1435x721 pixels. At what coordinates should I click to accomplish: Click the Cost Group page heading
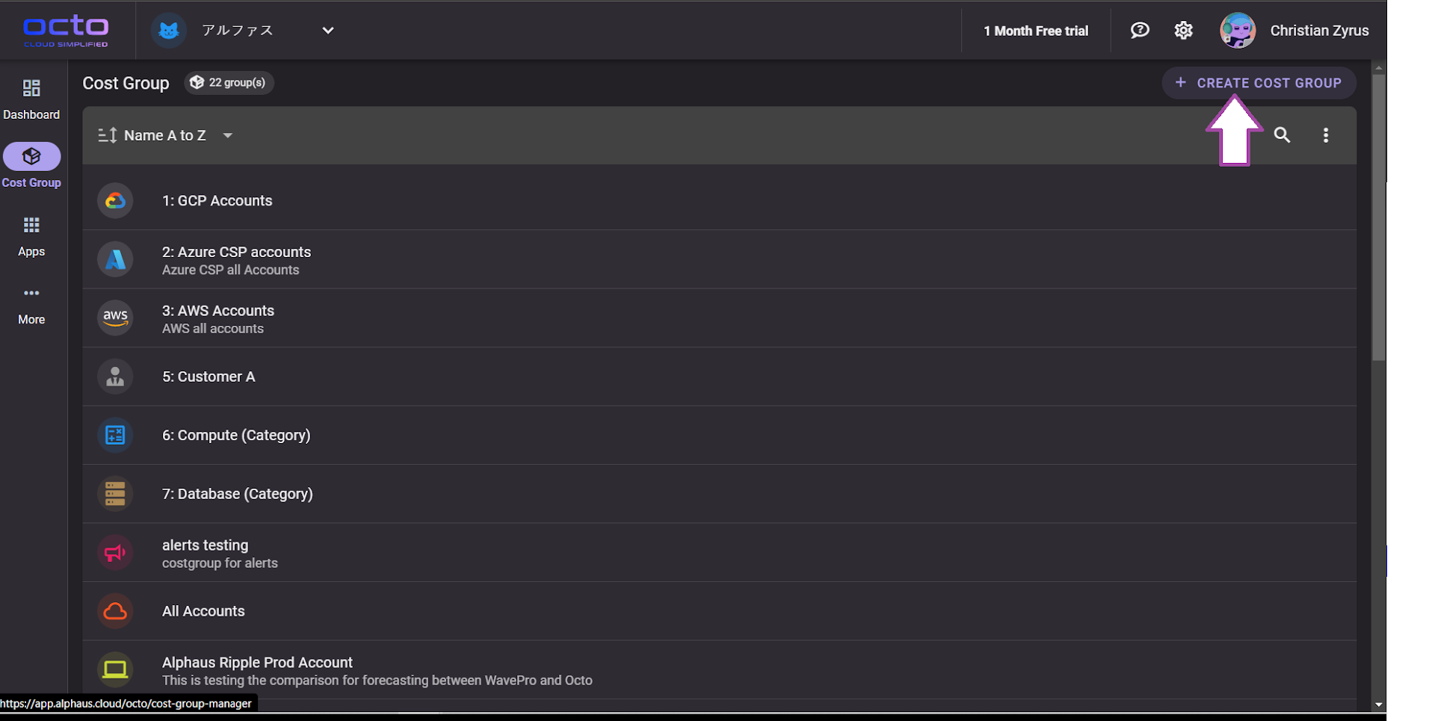click(x=126, y=83)
